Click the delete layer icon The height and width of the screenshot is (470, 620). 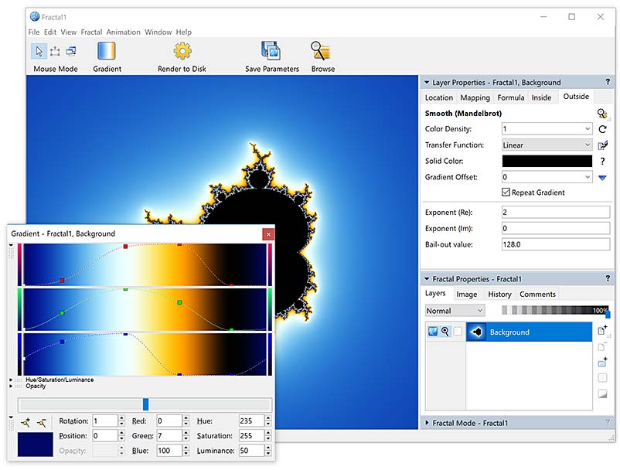[602, 347]
